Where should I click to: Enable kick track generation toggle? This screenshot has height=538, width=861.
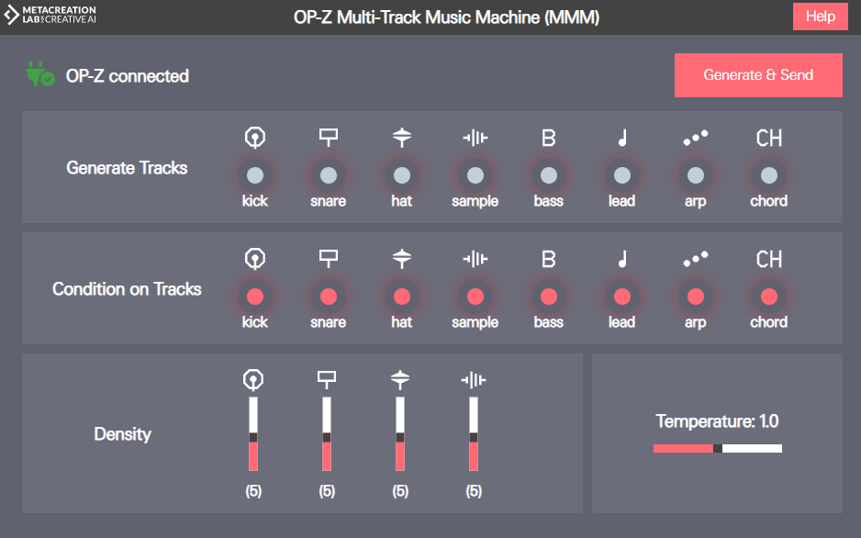(255, 175)
